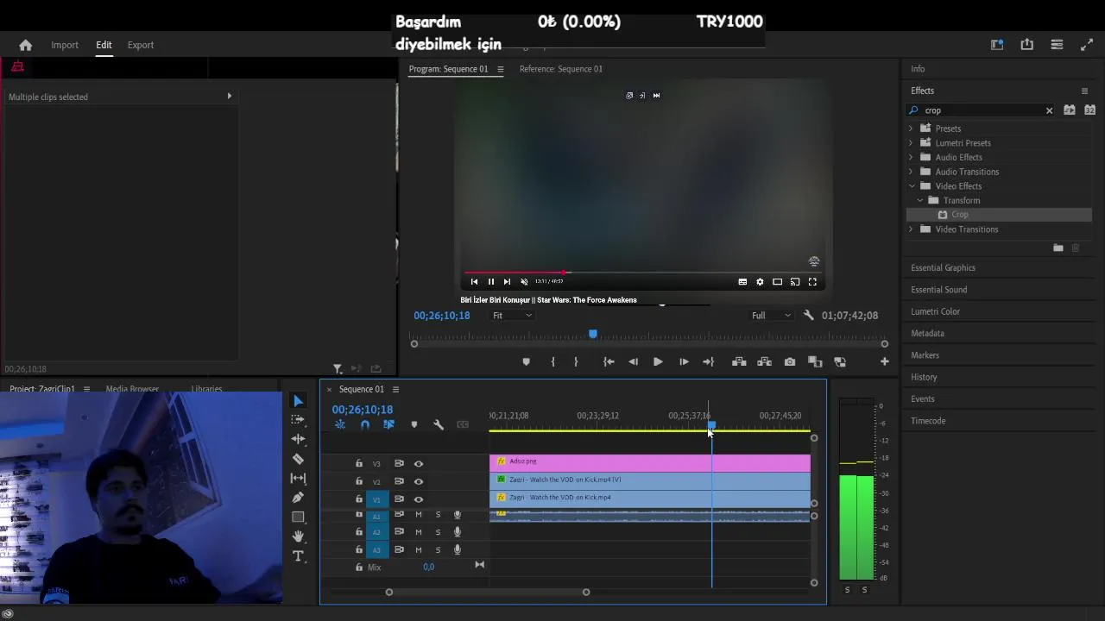
Task: Open the Full playback resolution dropdown
Action: click(771, 316)
